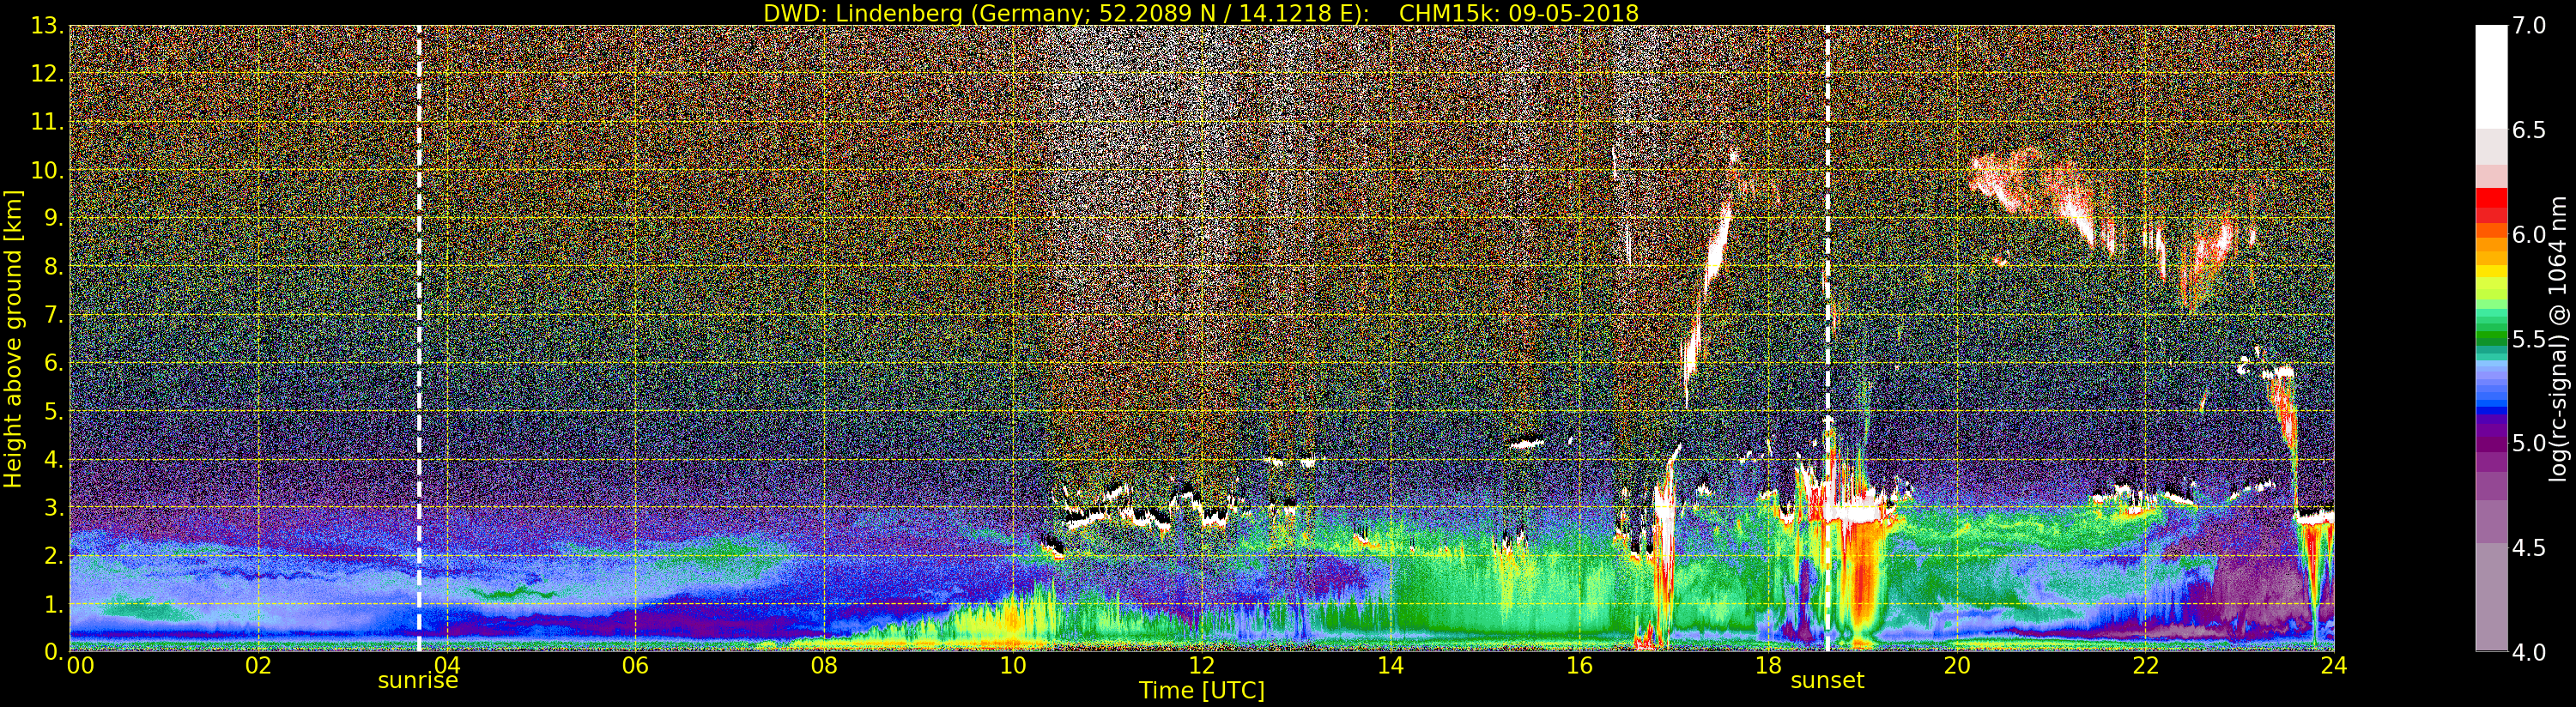
Task: Click the 'Time [UTC]' axis label
Action: coord(1202,691)
